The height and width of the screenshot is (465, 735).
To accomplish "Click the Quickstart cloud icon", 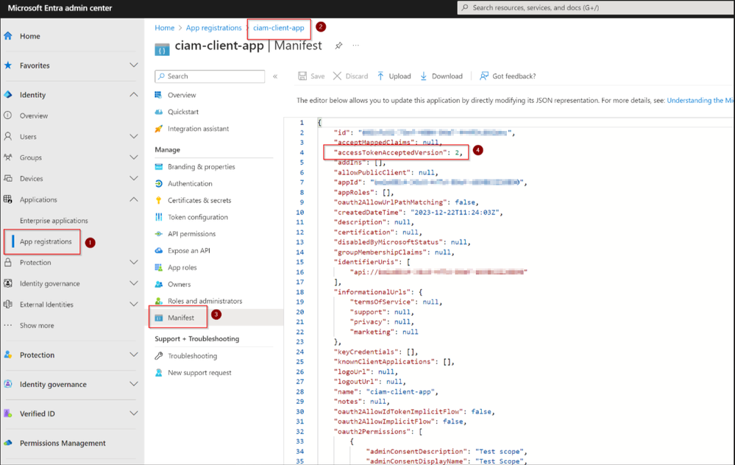I will pyautogui.click(x=158, y=112).
